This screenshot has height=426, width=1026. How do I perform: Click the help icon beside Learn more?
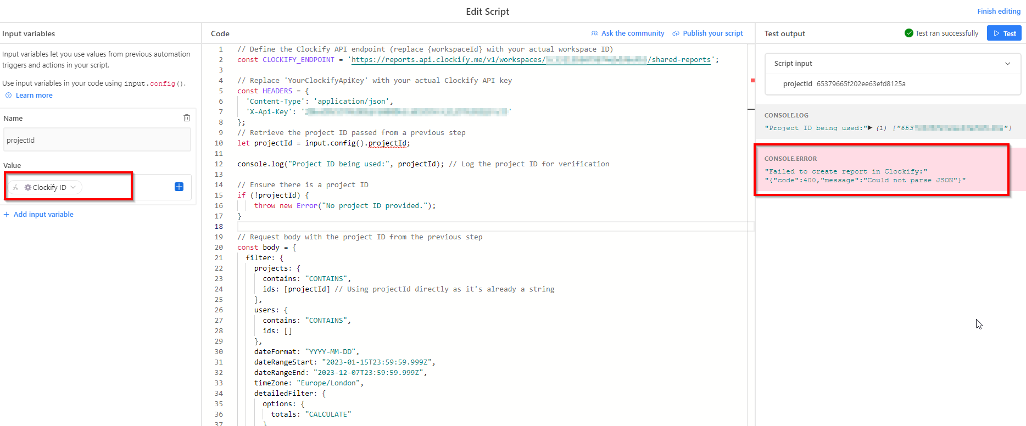[x=8, y=96]
